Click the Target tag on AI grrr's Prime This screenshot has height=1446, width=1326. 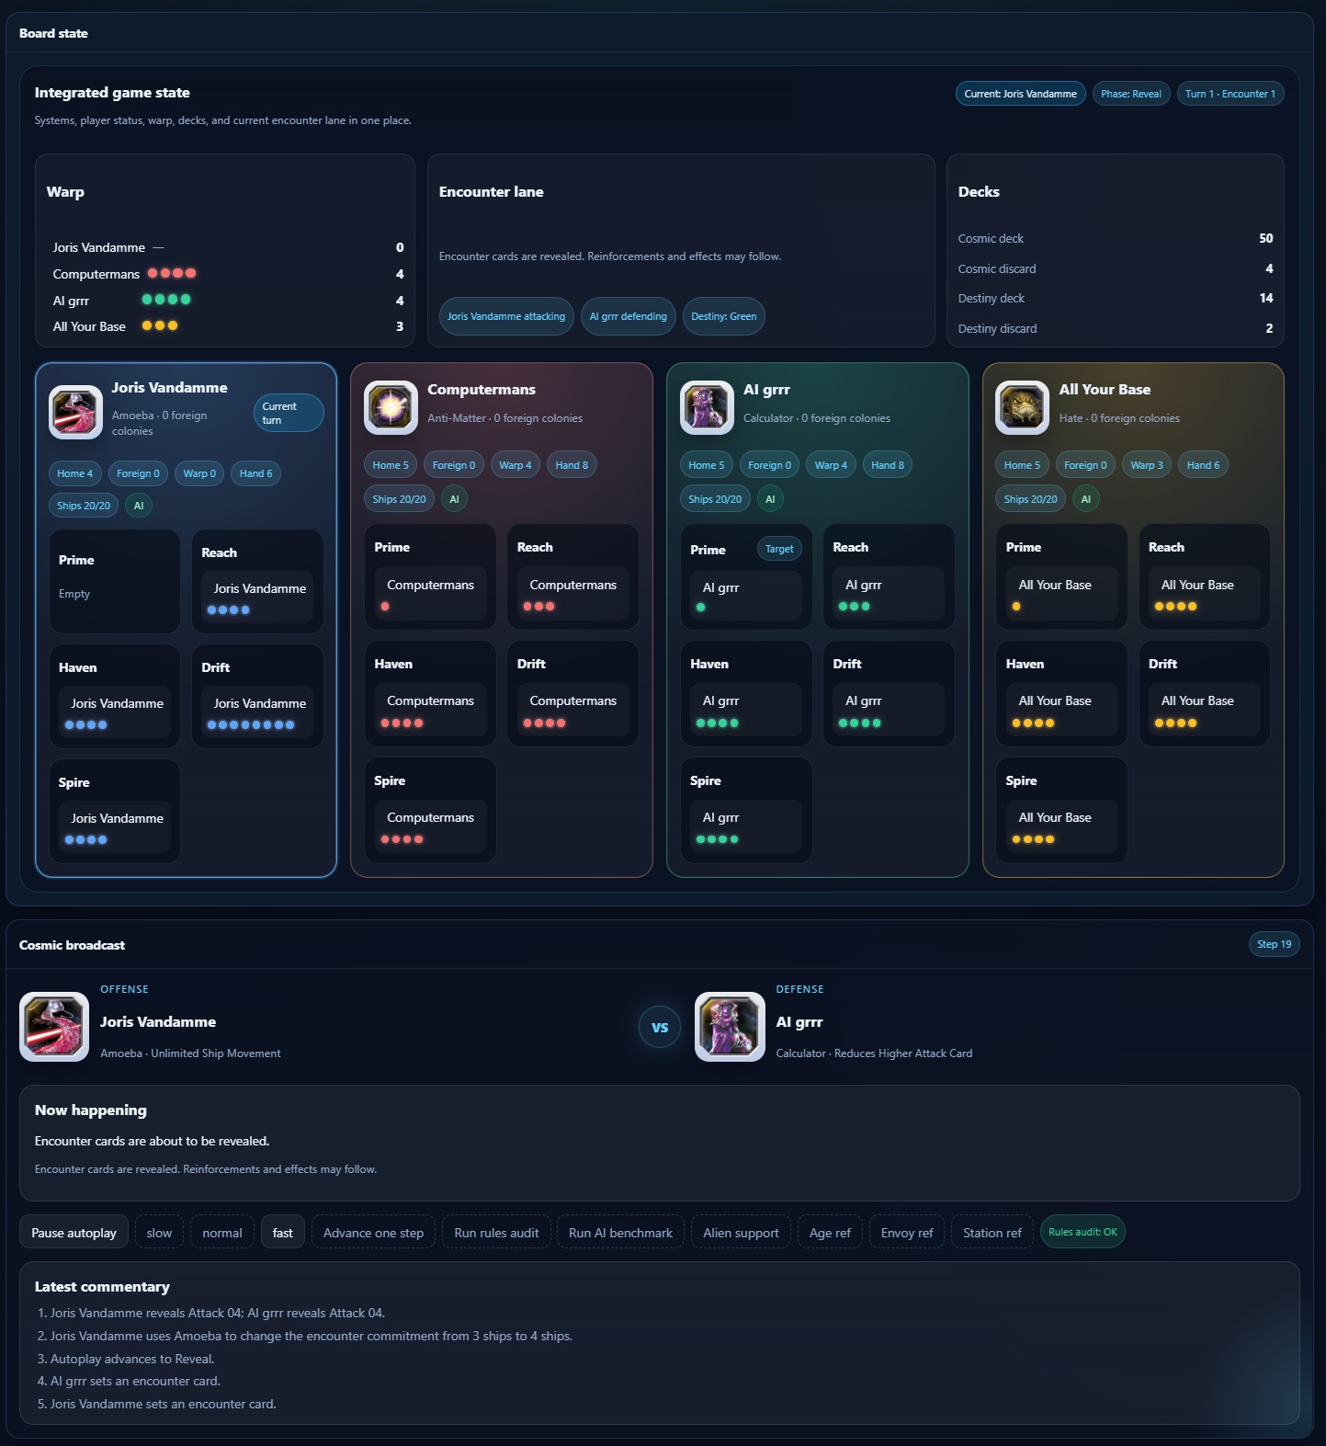point(779,549)
